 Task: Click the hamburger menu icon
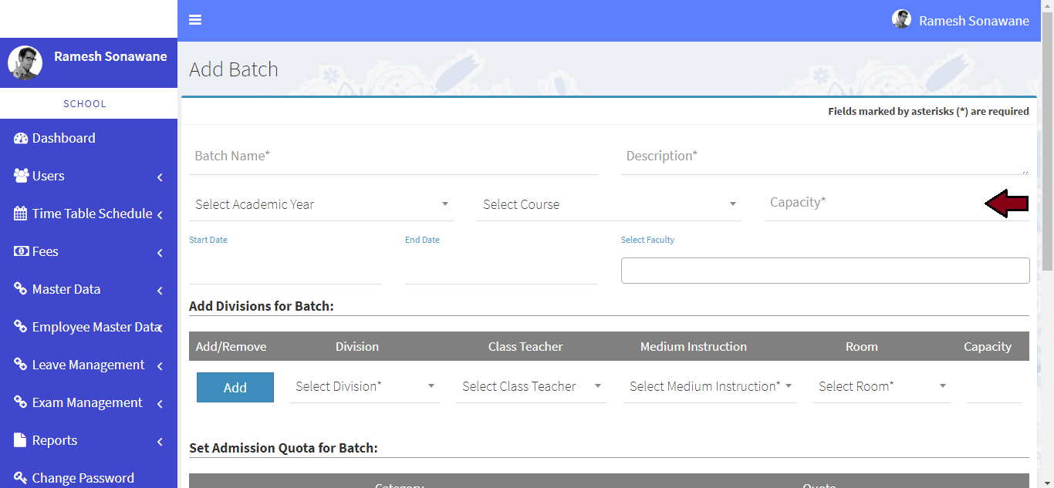pyautogui.click(x=195, y=20)
